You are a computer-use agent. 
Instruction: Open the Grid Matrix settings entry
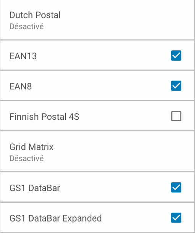point(97,152)
